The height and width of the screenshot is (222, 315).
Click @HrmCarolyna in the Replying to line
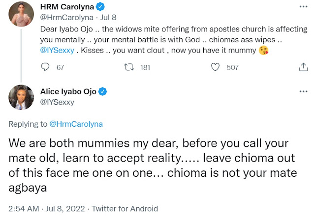[x=76, y=124]
